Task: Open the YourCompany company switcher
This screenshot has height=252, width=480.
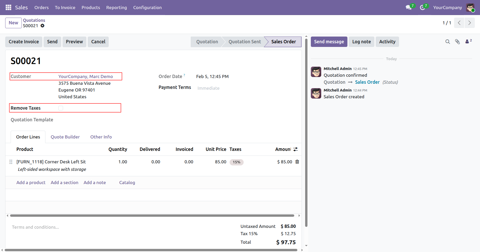Action: (x=447, y=8)
